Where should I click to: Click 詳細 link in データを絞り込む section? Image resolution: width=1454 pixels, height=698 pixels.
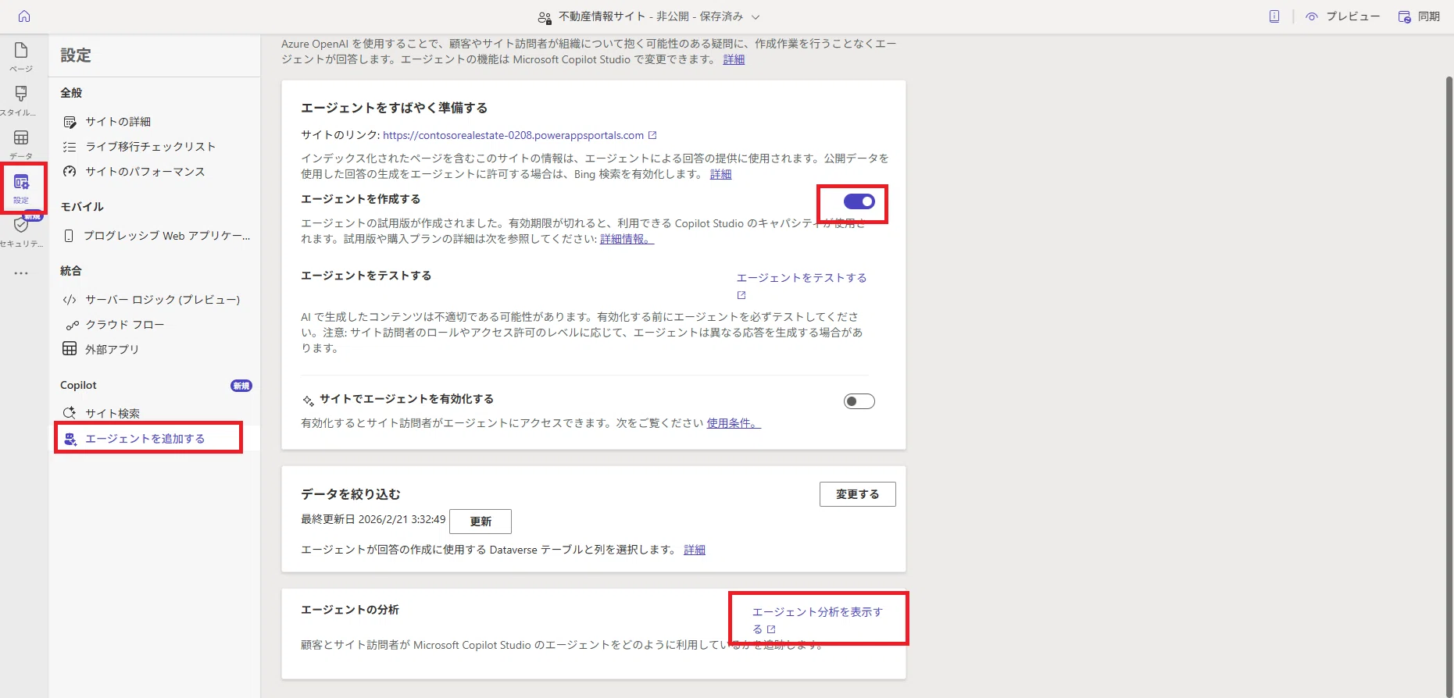coord(695,550)
